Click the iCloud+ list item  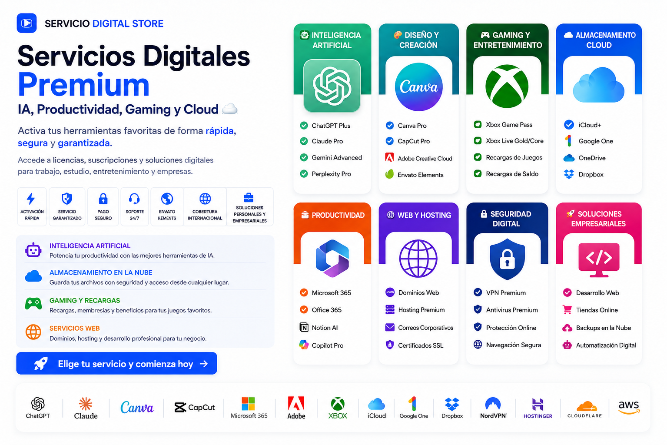tap(583, 125)
